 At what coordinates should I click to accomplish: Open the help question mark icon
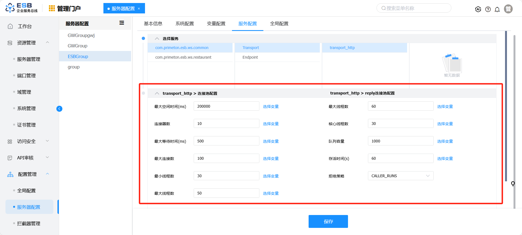click(488, 9)
